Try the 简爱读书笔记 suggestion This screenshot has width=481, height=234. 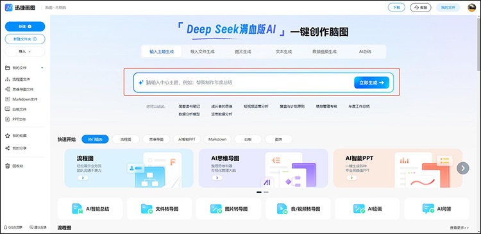(x=189, y=106)
